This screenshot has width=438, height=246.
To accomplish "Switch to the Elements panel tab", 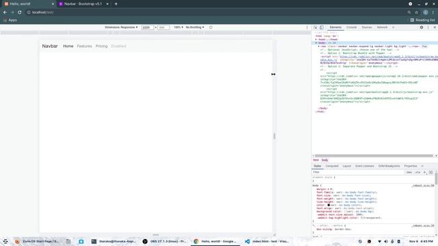I will click(x=335, y=27).
